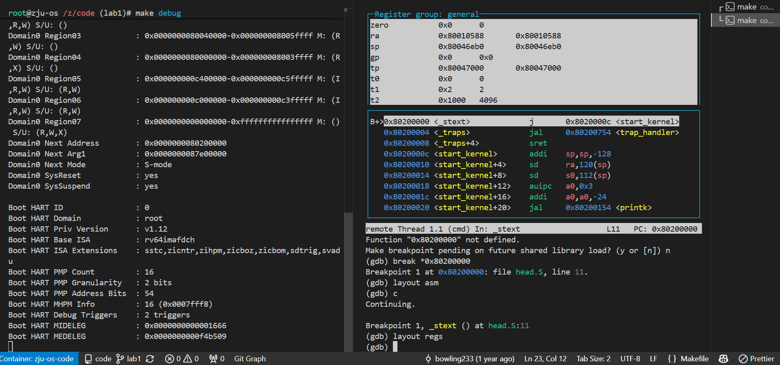This screenshot has width=780, height=365.
Task: Click the head.S:11 location link
Action: coord(509,326)
